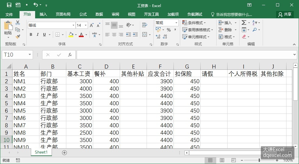Switch to Normal view in status bar
This screenshot has width=299, height=164.
pyautogui.click(x=210, y=160)
